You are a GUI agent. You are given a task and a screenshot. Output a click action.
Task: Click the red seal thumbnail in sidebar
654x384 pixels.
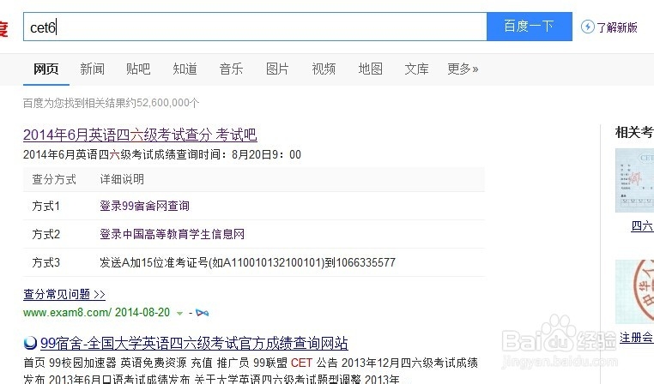click(634, 291)
